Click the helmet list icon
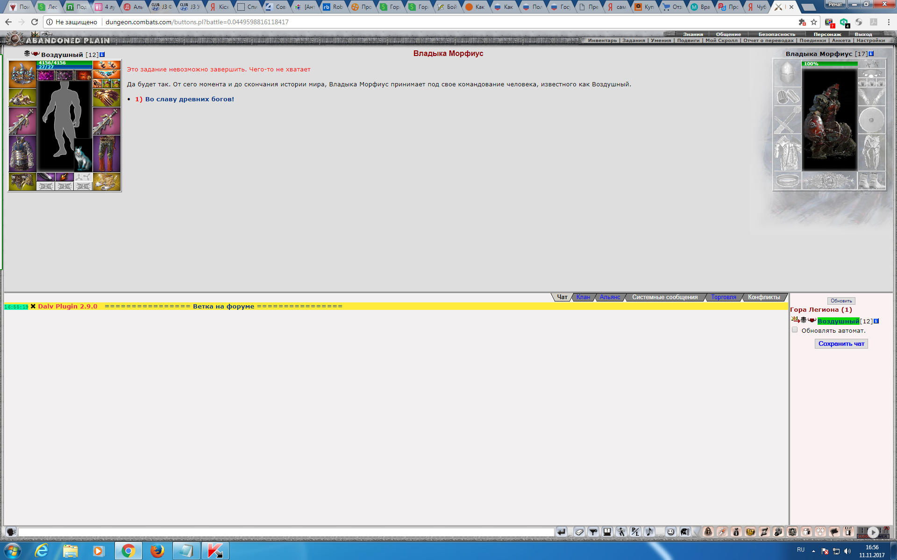Screen dimensions: 897x560 click(685, 532)
